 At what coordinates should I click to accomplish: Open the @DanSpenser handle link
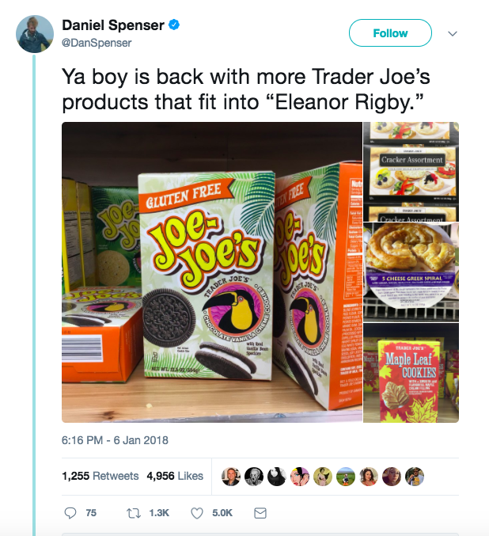[x=97, y=43]
